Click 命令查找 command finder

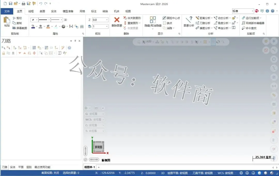(249, 28)
